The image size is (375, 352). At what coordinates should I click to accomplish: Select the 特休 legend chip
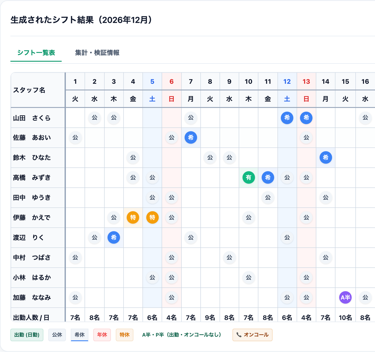coord(125,335)
